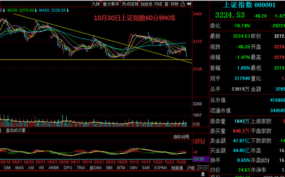Click the 换手 0.65% value

(244, 160)
